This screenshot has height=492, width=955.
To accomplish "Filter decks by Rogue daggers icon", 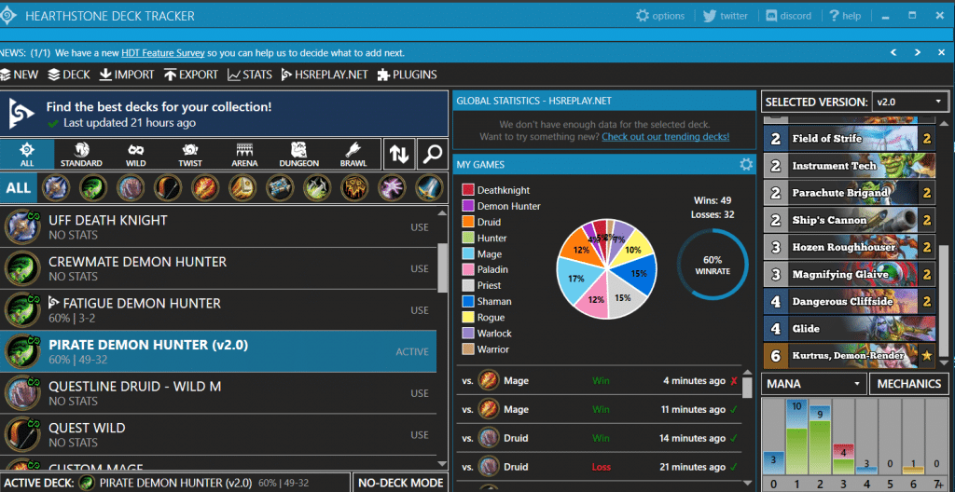I will click(317, 187).
